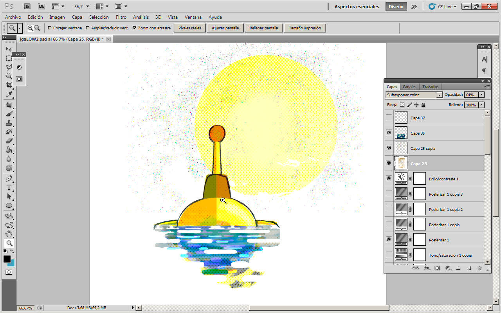The width and height of the screenshot is (501, 313).
Task: Open the Opacidad slider arrow
Action: tap(481, 95)
